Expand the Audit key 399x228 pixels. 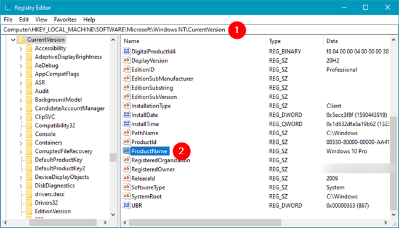21,92
